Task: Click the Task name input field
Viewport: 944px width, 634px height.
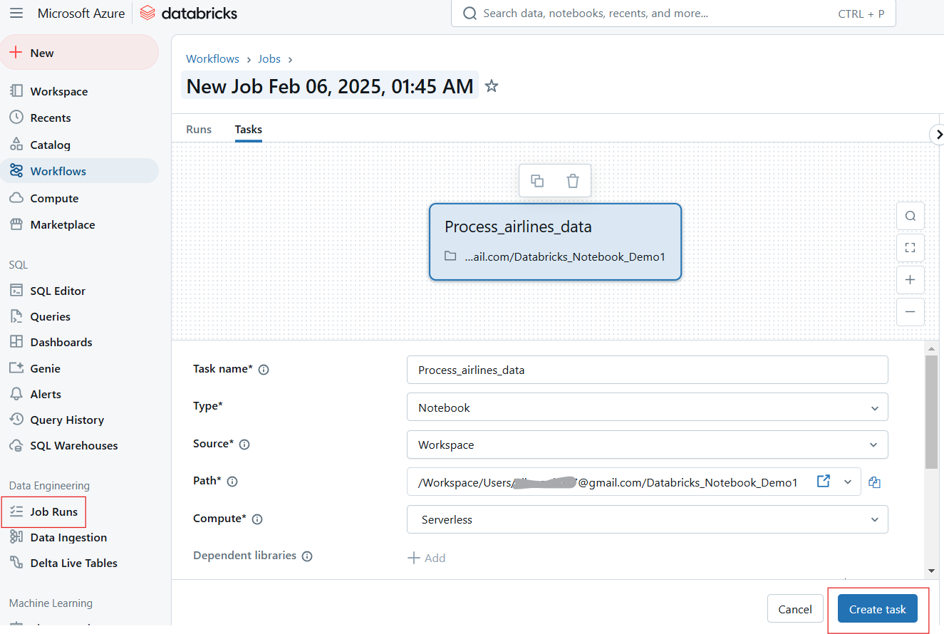Action: coord(648,370)
